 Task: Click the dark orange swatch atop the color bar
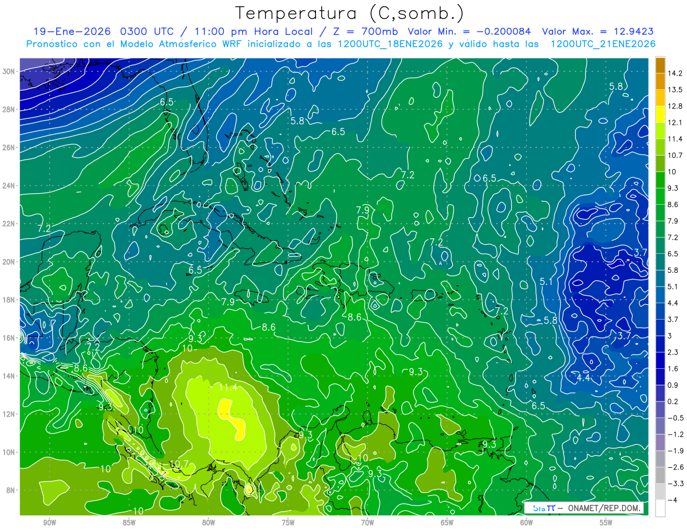pyautogui.click(x=660, y=65)
